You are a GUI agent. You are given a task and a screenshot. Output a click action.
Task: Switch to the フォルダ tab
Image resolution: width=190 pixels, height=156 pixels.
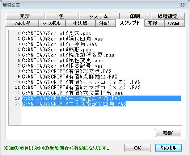[x=22, y=23]
